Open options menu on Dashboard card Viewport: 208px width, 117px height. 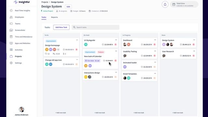click(155, 40)
